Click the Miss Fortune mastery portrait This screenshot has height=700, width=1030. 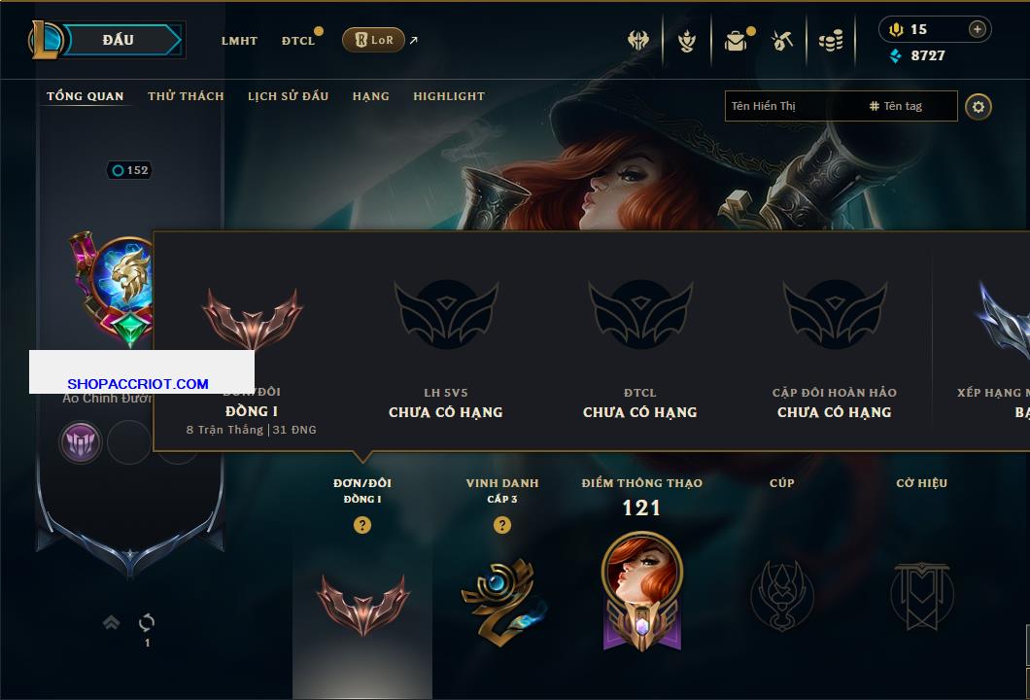[x=641, y=591]
